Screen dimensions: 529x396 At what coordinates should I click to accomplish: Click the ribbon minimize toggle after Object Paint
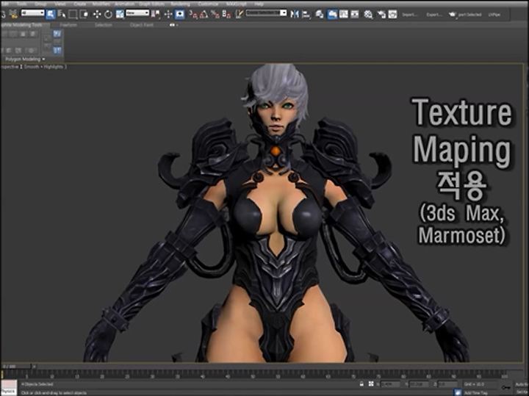coord(173,25)
